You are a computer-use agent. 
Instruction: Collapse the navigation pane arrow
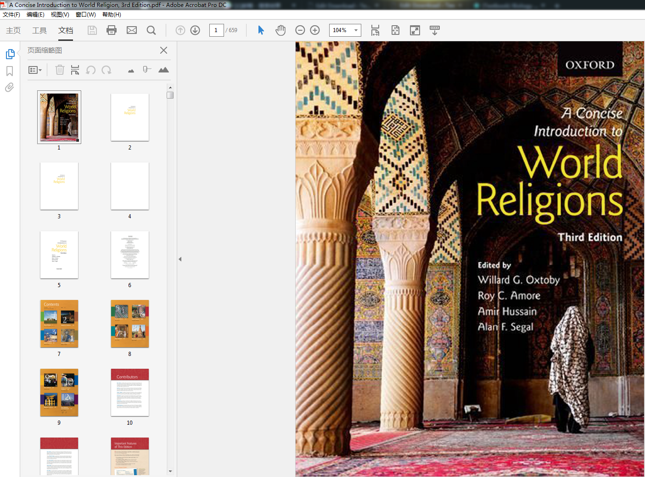tap(180, 259)
